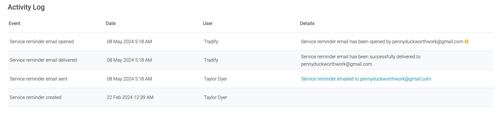Select the Date column header

(111, 23)
